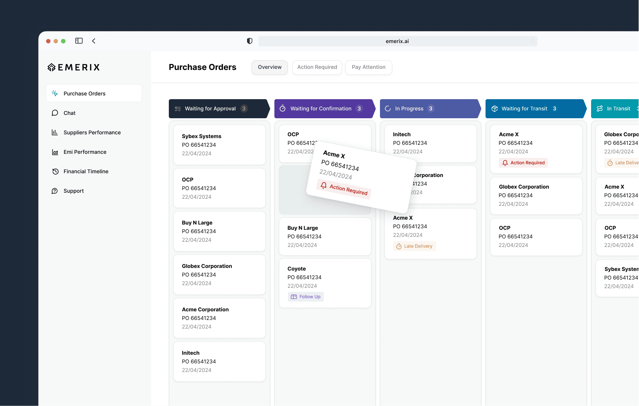Open the Chat bubble icon

(55, 113)
